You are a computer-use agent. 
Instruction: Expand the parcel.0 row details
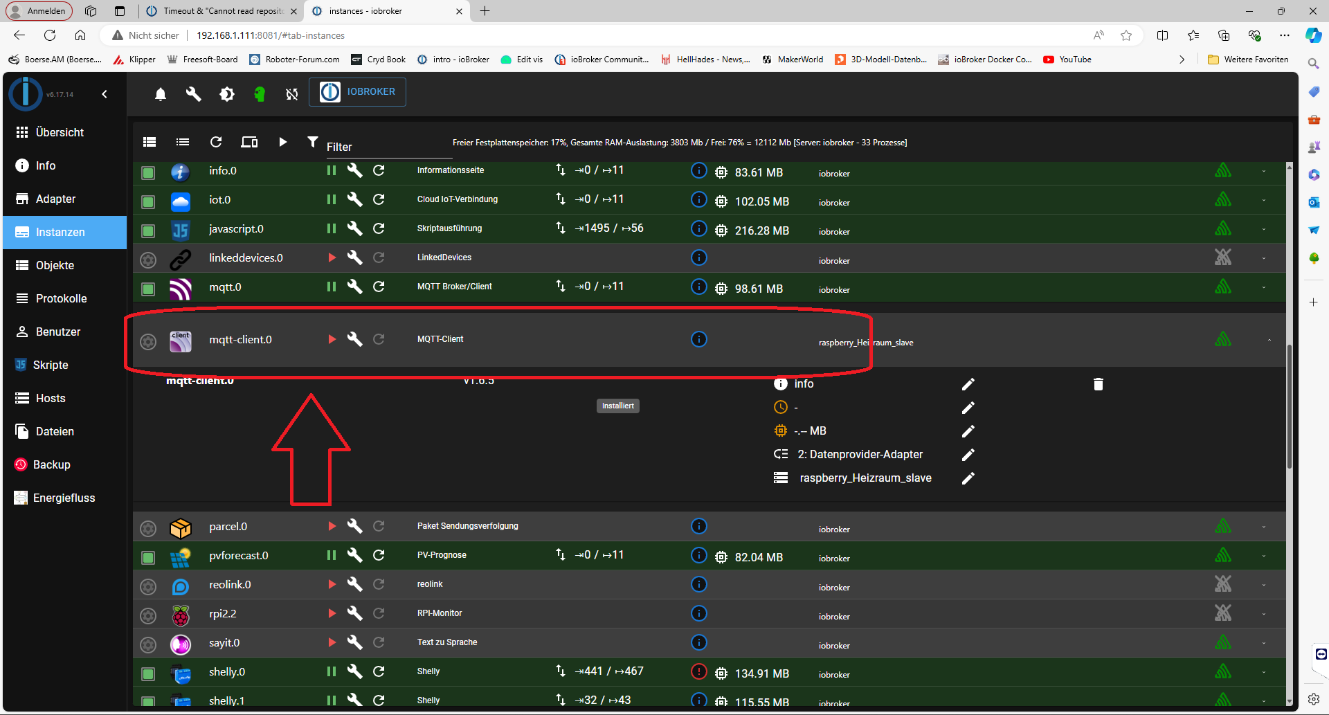tap(1264, 527)
